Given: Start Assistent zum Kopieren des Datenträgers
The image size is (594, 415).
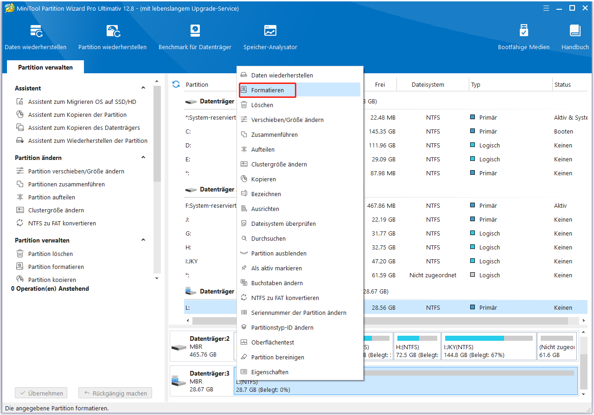Looking at the screenshot, I should 84,128.
